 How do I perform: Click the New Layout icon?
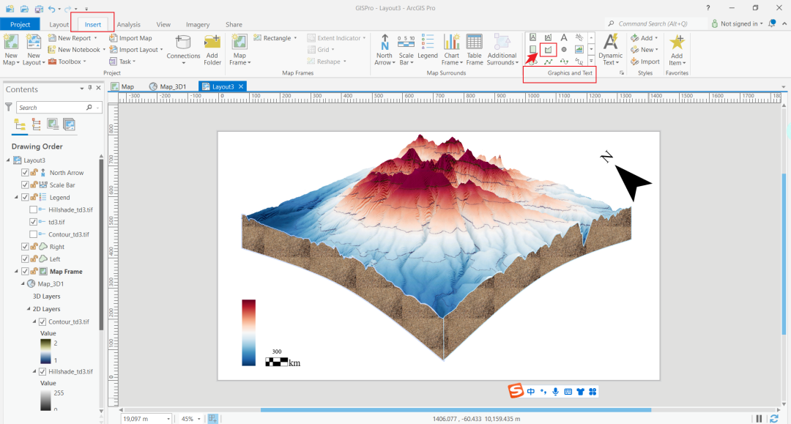click(33, 42)
